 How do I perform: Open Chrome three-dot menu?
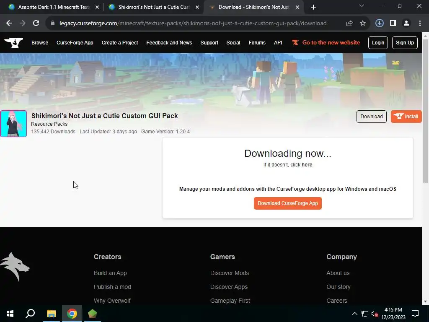tap(420, 23)
